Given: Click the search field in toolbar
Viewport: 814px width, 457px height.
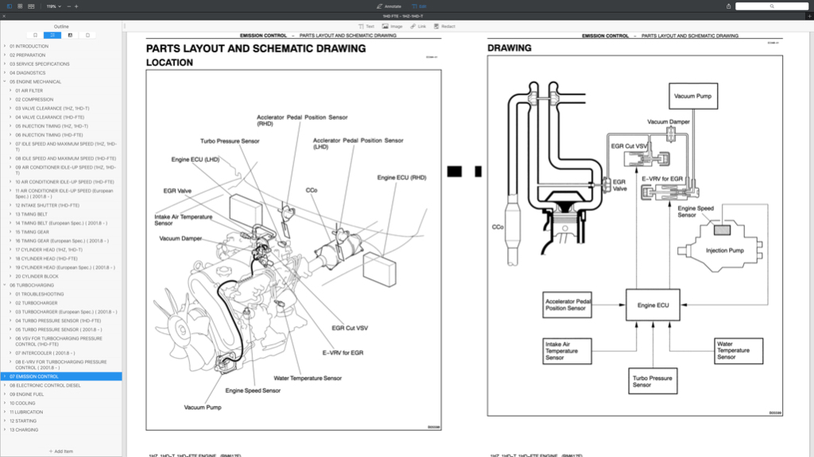Looking at the screenshot, I should 771,6.
